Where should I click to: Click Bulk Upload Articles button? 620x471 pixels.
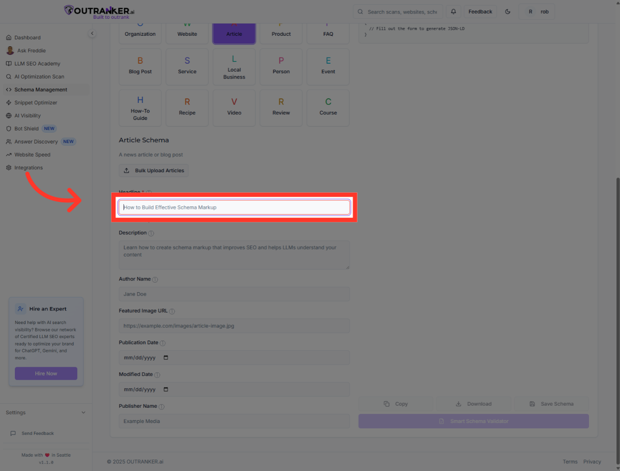tap(154, 171)
